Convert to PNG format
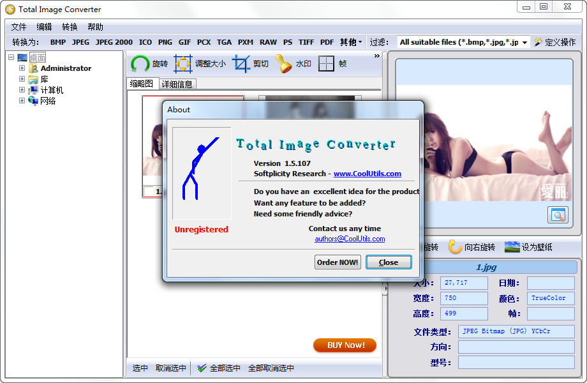Screen dimensions: 587x383 pyautogui.click(x=165, y=42)
